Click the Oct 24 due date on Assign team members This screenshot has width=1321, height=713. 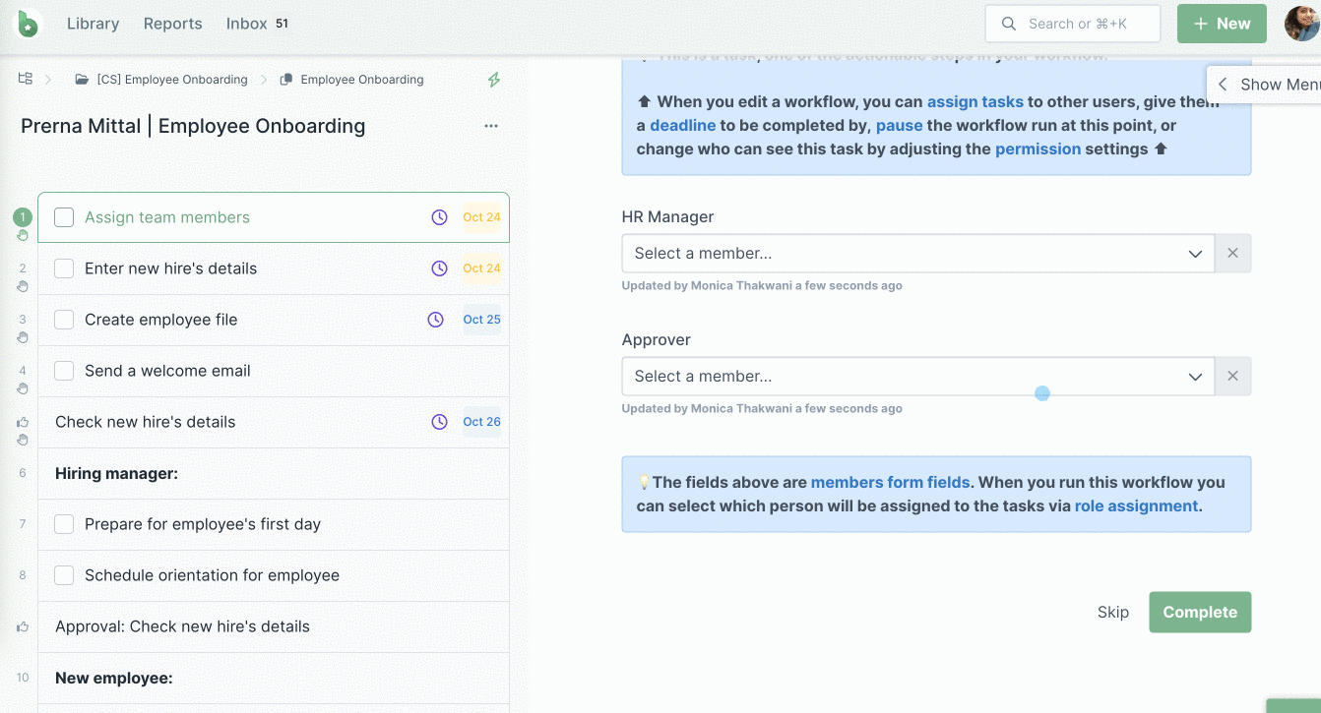coord(481,217)
